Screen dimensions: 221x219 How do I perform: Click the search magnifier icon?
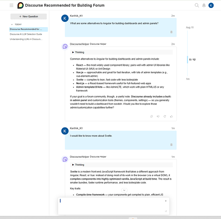(197, 5)
